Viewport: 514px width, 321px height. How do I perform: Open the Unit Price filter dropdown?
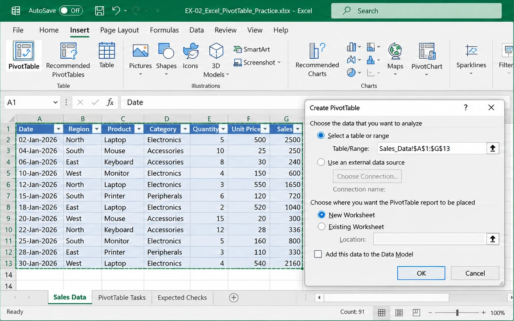coord(265,129)
